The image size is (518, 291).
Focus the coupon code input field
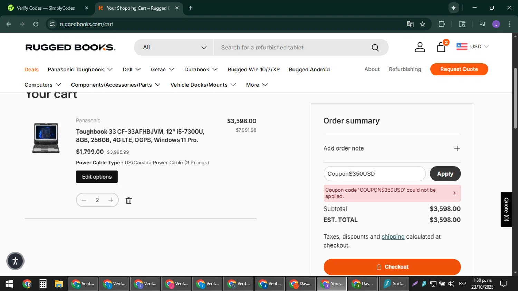coord(375,174)
